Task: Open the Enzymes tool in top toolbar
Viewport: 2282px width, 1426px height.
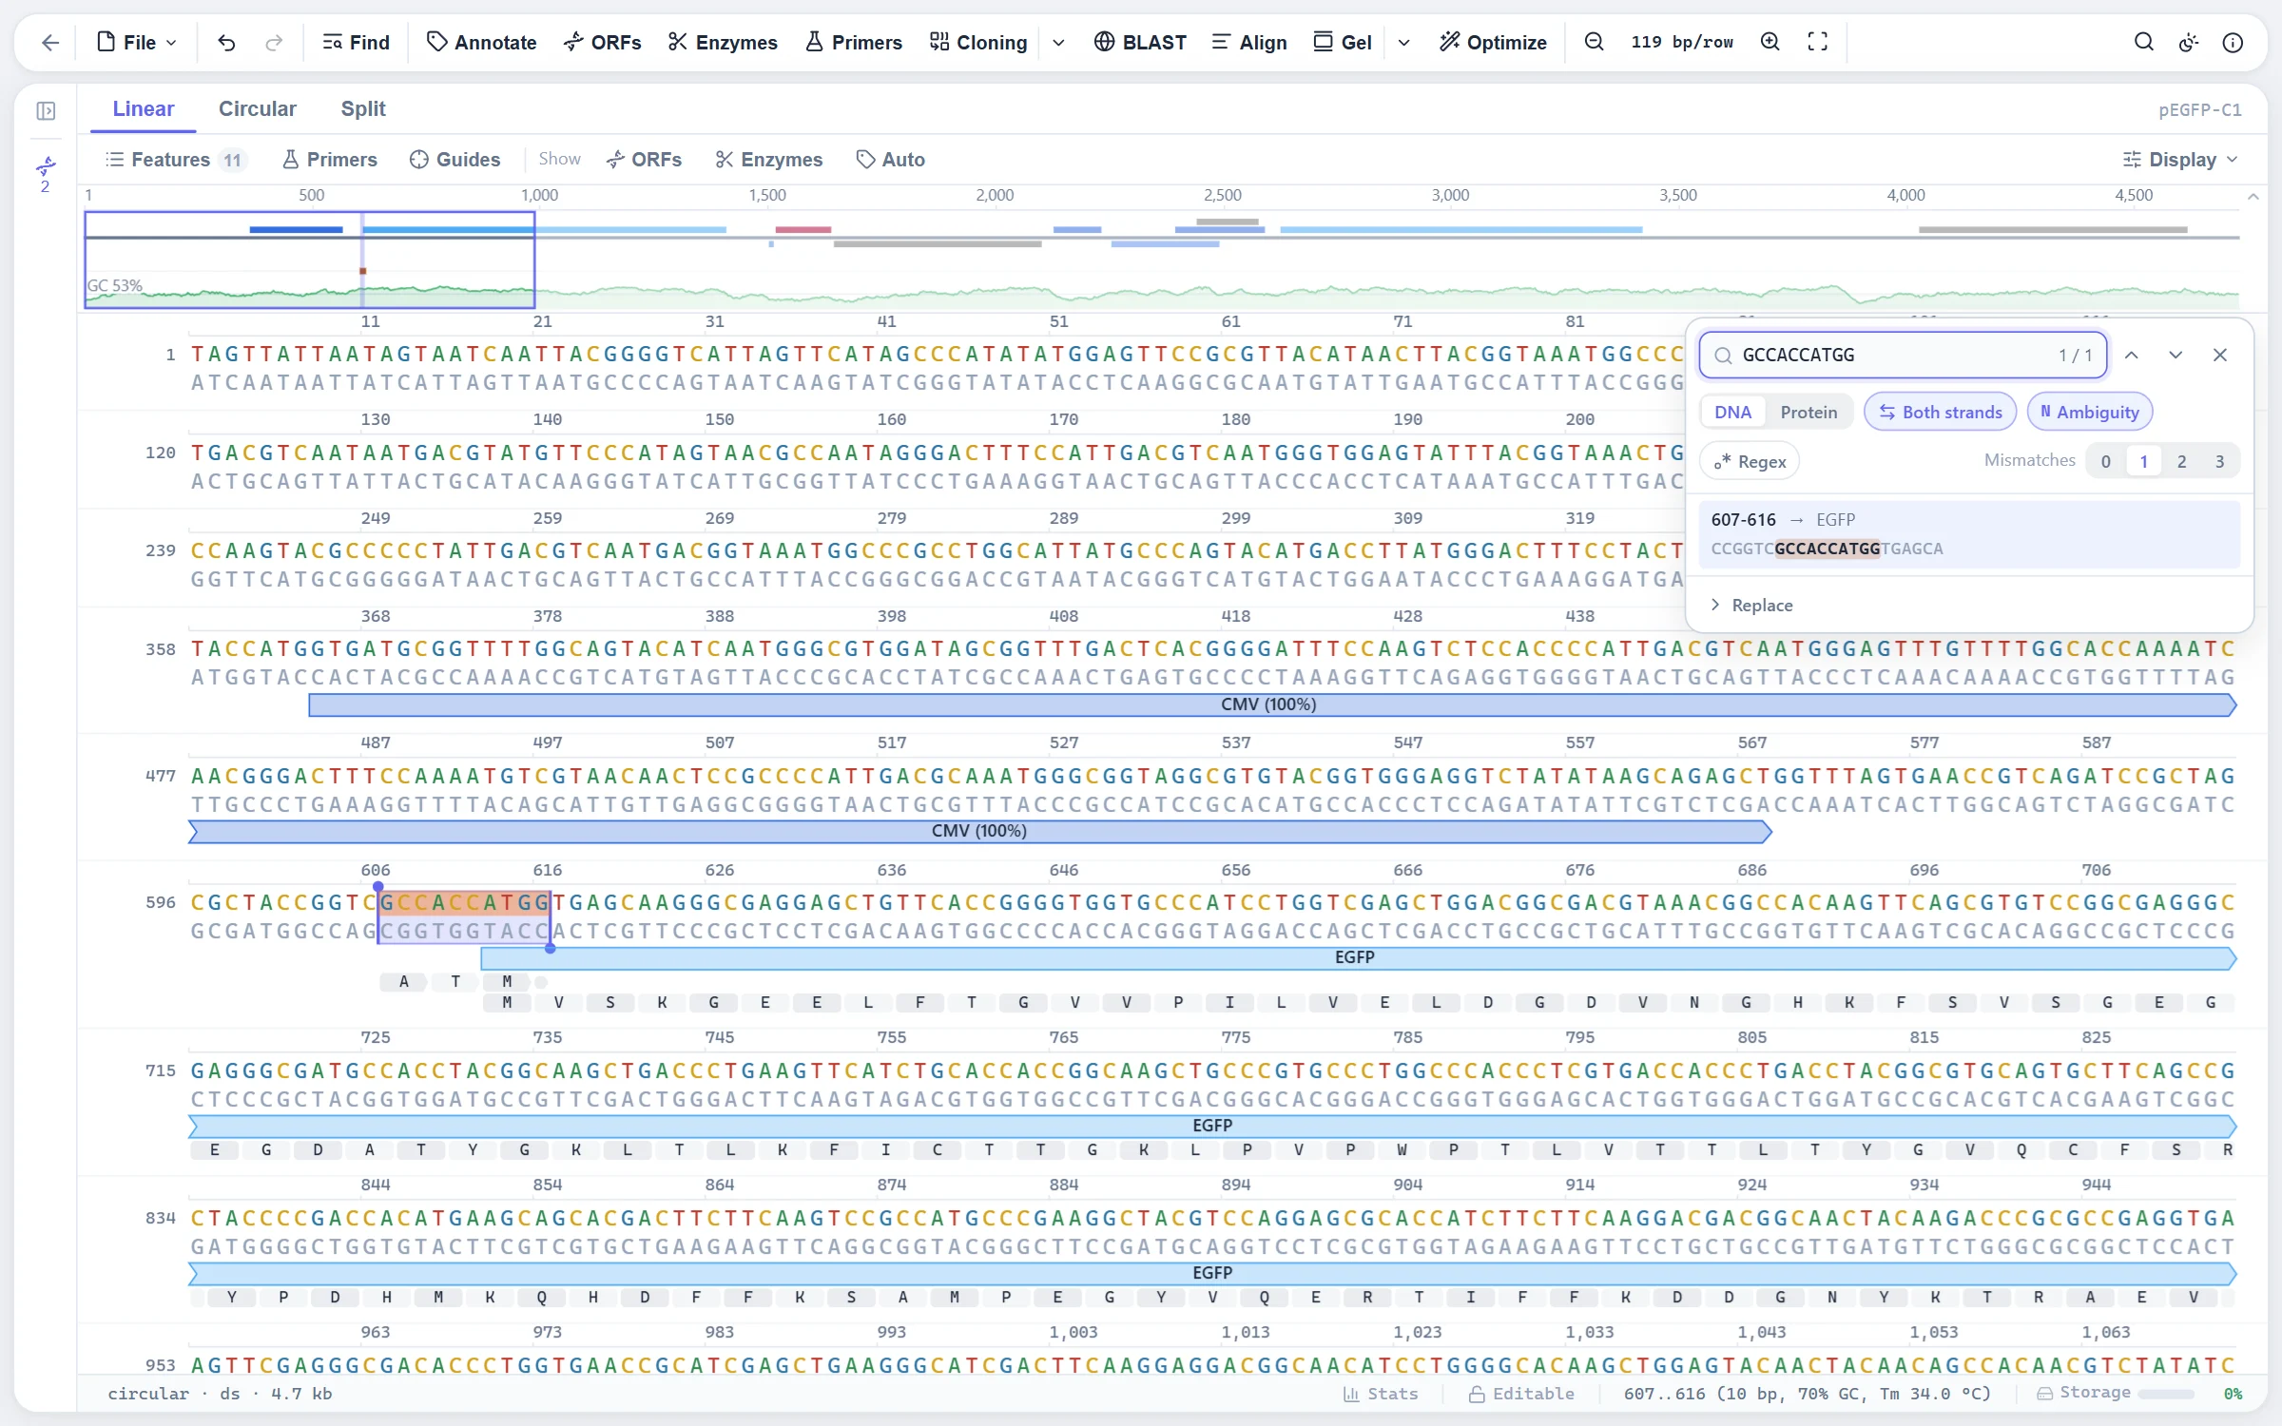Action: coord(723,42)
